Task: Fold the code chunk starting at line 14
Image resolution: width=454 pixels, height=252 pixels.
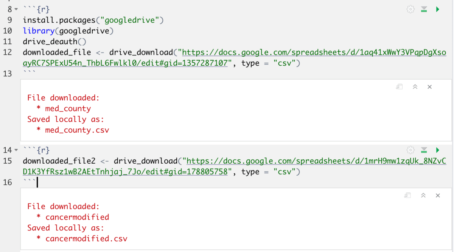Action: coord(16,150)
